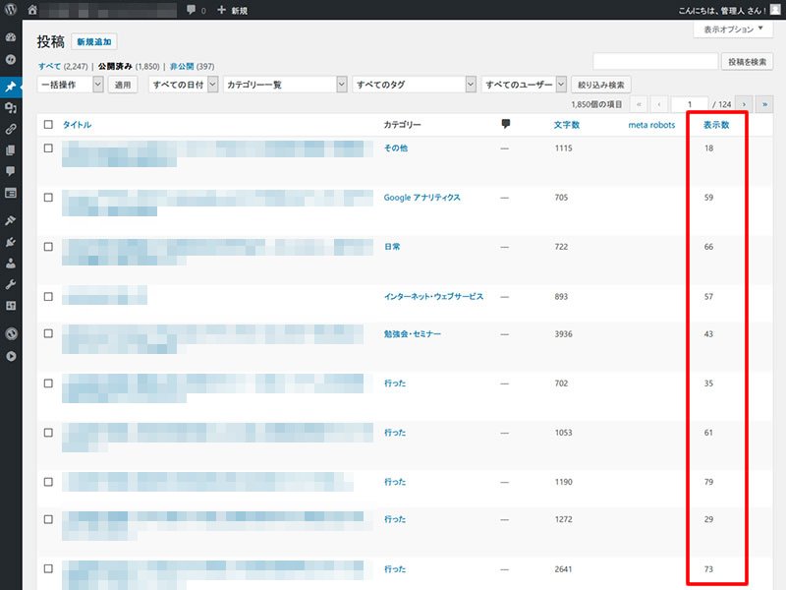The height and width of the screenshot is (590, 786).
Task: Tick the select-all checkbox beside タイトル
Action: 48,125
